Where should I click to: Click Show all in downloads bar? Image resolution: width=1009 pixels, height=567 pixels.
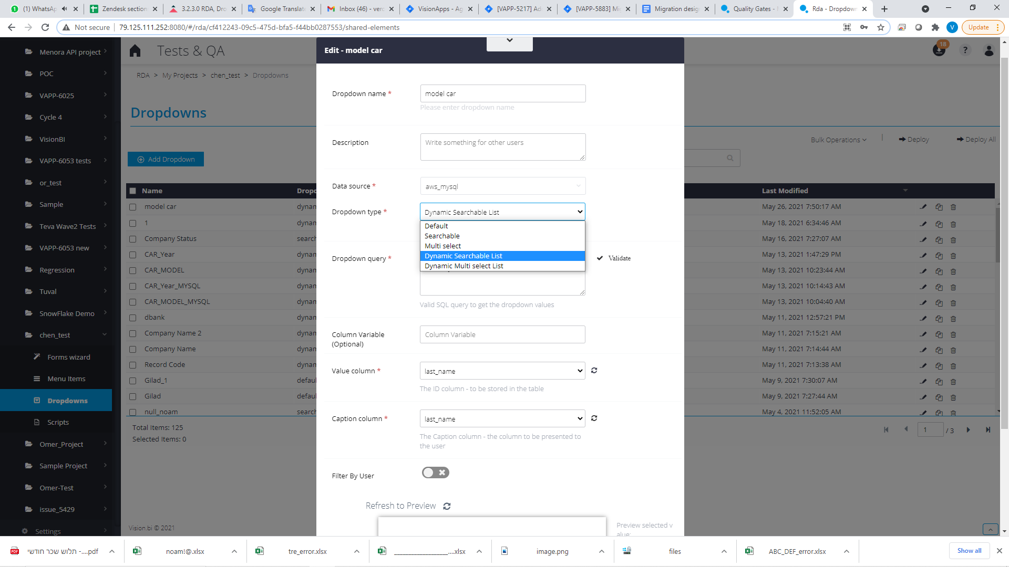click(969, 551)
